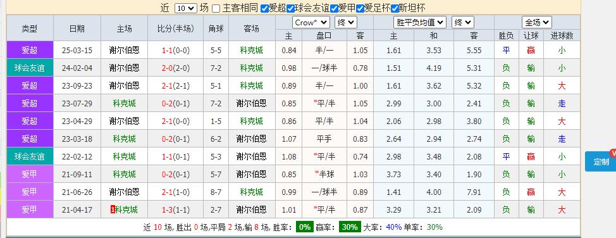Viewport: 616px width, 238px height.
Task: Click the 比分(半场) column header
Action: pos(176,28)
